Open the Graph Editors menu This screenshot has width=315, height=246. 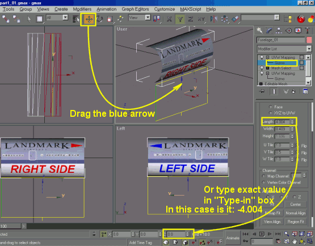click(135, 9)
